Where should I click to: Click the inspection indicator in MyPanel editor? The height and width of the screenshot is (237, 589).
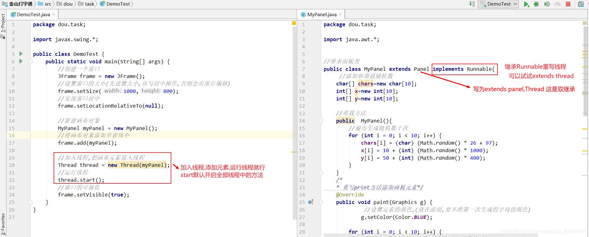click(585, 23)
